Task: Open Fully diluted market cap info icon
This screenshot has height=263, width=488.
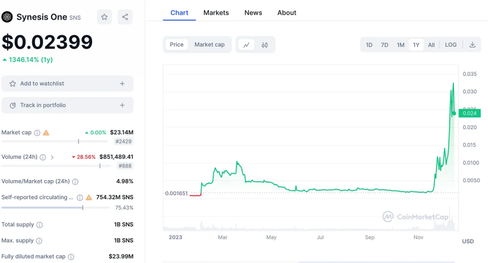Action: click(x=71, y=257)
